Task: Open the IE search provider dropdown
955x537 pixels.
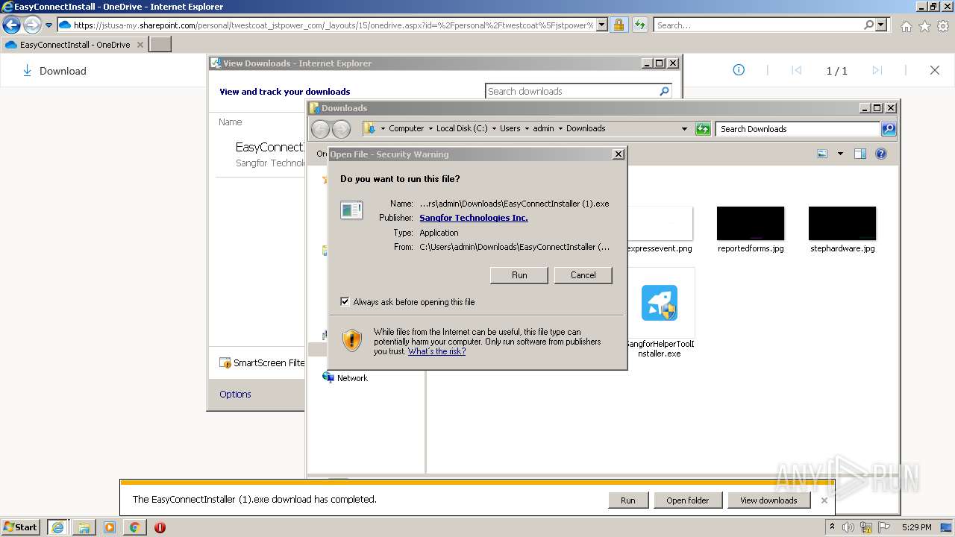Action: click(x=881, y=25)
